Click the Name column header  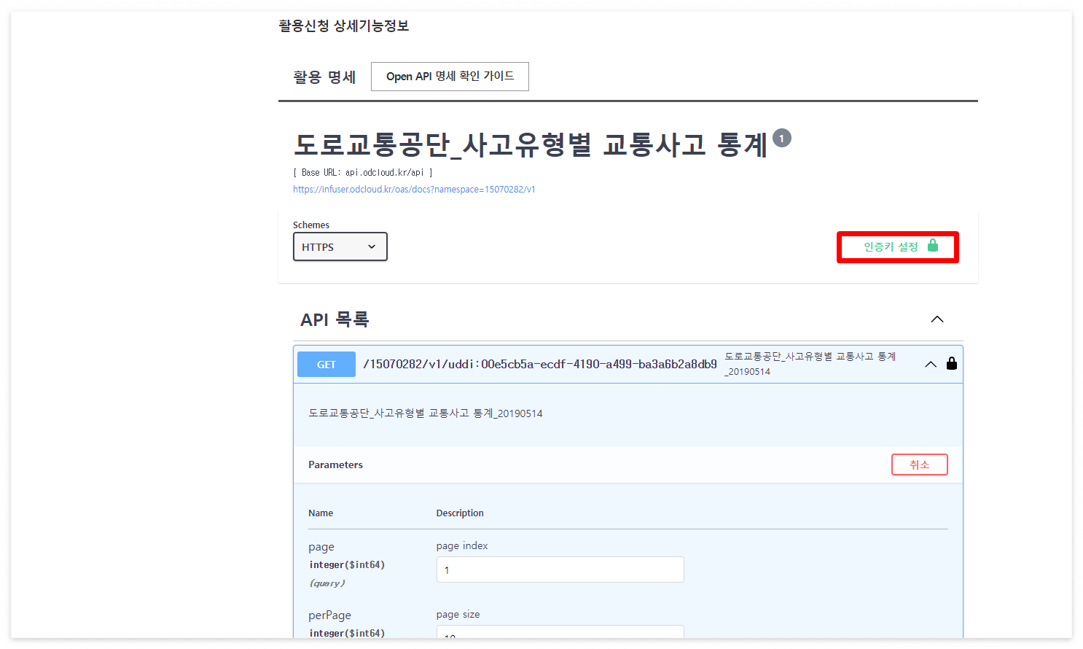[321, 513]
